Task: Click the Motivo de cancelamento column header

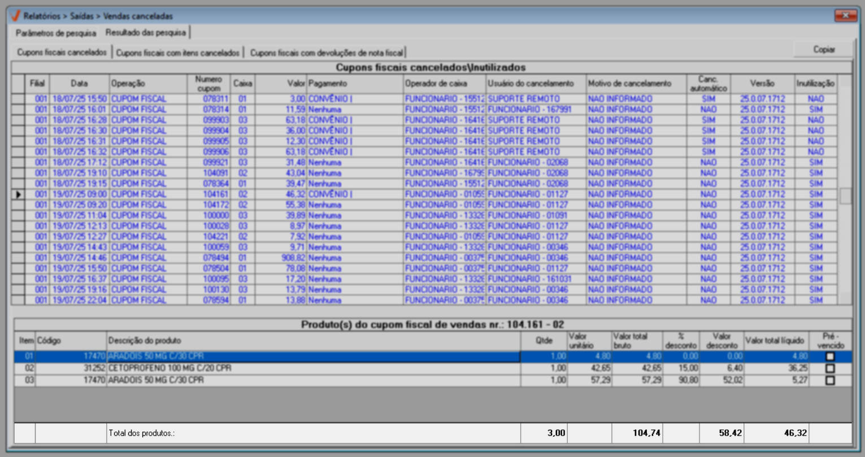Action: [629, 84]
